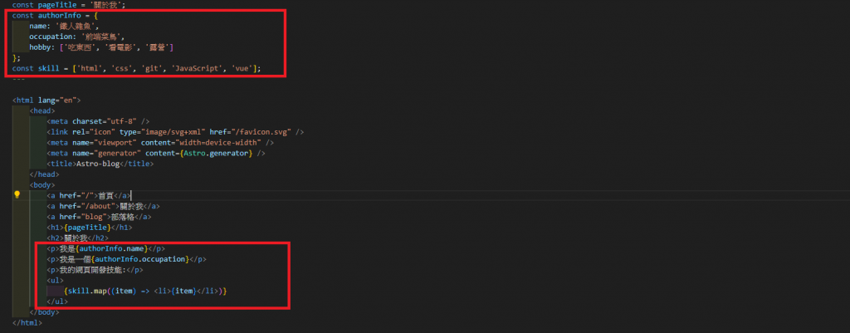
Task: Click the skill.map arrow function line
Action: coord(144,291)
